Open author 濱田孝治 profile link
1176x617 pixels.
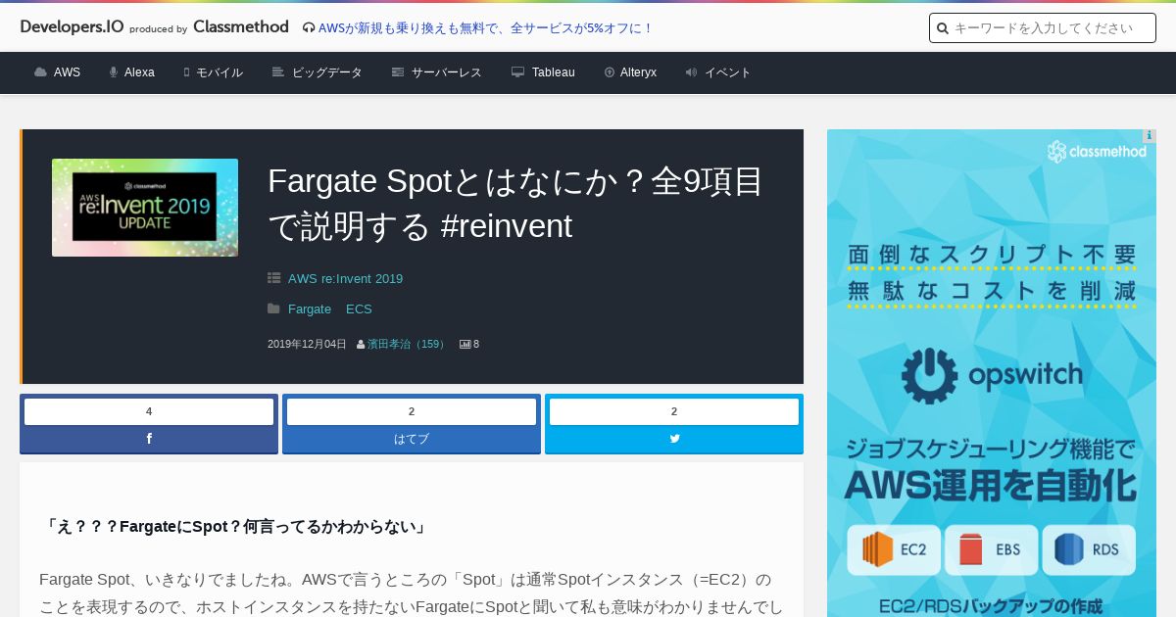pyautogui.click(x=407, y=344)
